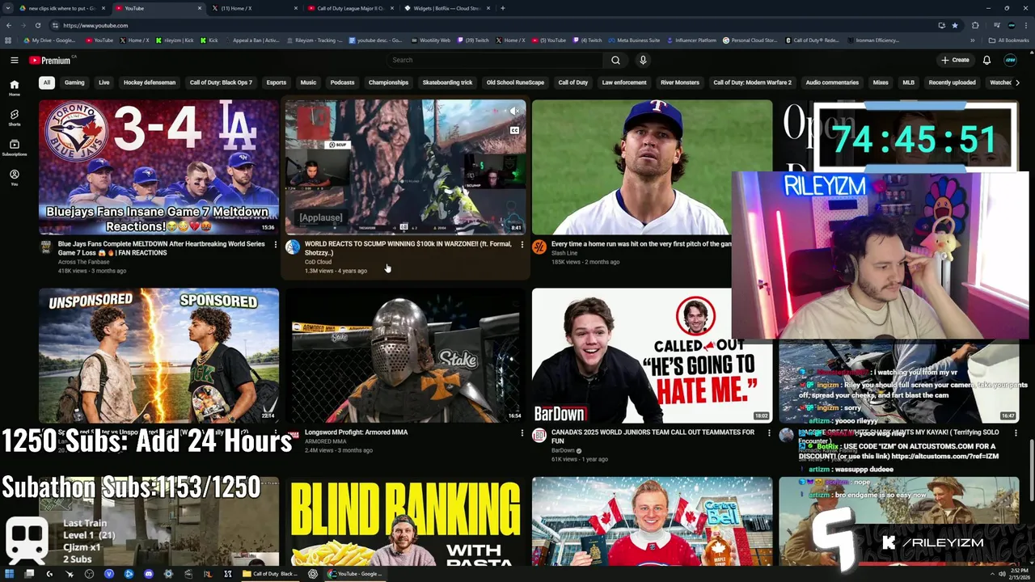This screenshot has height=582, width=1035.
Task: Open the account avatar menu
Action: coord(1010,60)
